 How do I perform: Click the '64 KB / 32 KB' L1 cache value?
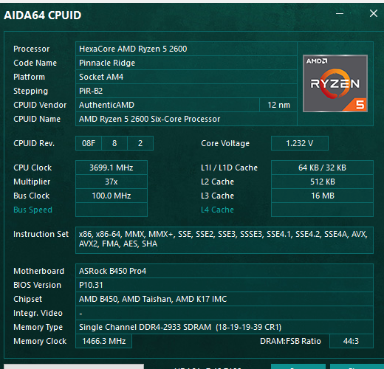322,168
